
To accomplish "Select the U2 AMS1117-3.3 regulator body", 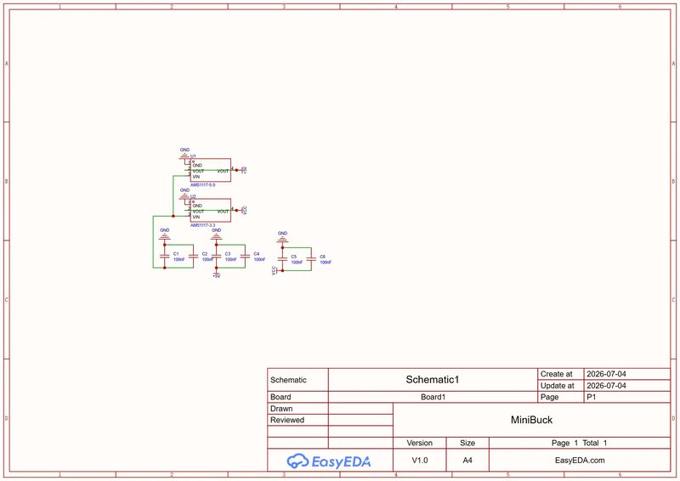I will tap(210, 211).
